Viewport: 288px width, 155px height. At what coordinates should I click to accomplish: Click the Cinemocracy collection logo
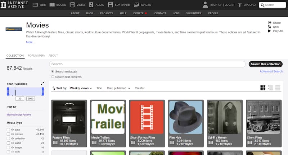(x=14, y=29)
